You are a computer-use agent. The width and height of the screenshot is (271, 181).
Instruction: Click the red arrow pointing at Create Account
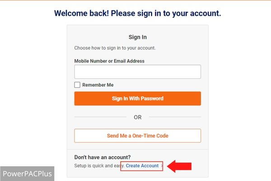click(179, 166)
